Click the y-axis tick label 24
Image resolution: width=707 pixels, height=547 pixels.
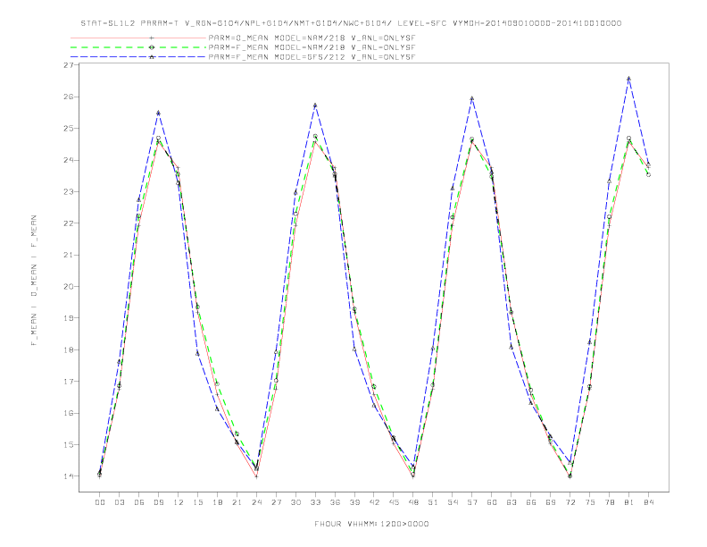click(68, 160)
